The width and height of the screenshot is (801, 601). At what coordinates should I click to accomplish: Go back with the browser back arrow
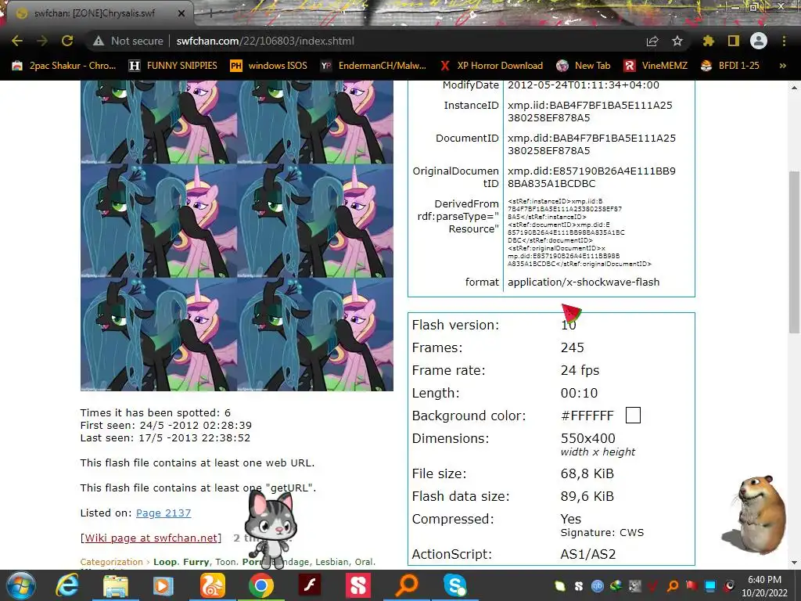point(17,41)
